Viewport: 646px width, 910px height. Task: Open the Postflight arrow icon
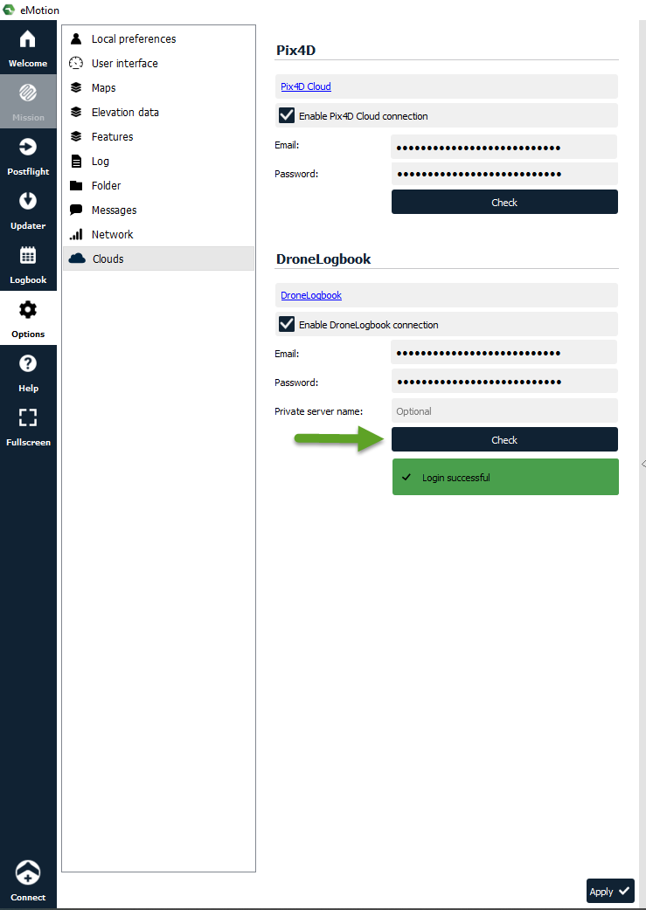[x=28, y=147]
